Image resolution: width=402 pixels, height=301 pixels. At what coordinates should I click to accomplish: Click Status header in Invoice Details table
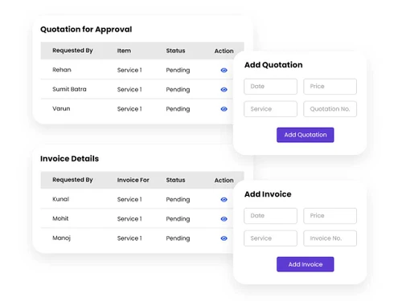[175, 180]
